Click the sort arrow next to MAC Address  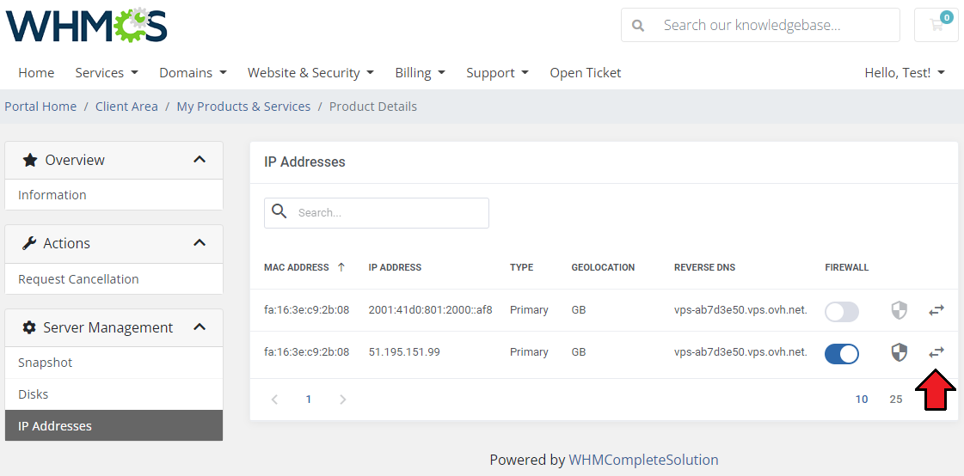[341, 267]
